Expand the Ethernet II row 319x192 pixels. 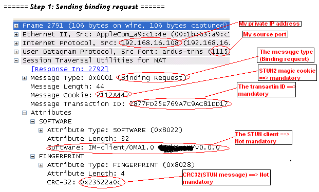16,34
